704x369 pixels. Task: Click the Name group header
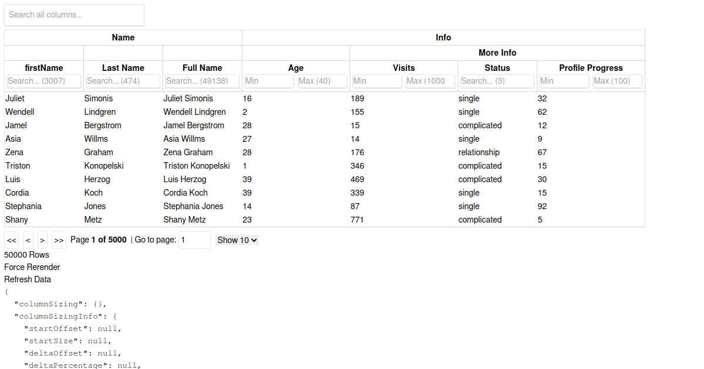click(123, 37)
